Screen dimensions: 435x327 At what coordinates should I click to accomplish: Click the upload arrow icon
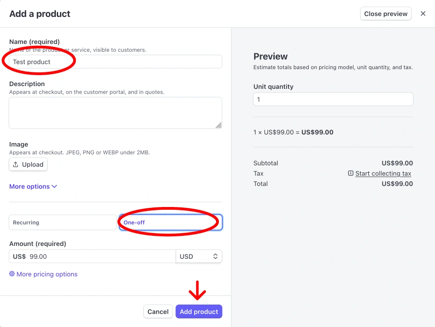[16, 164]
